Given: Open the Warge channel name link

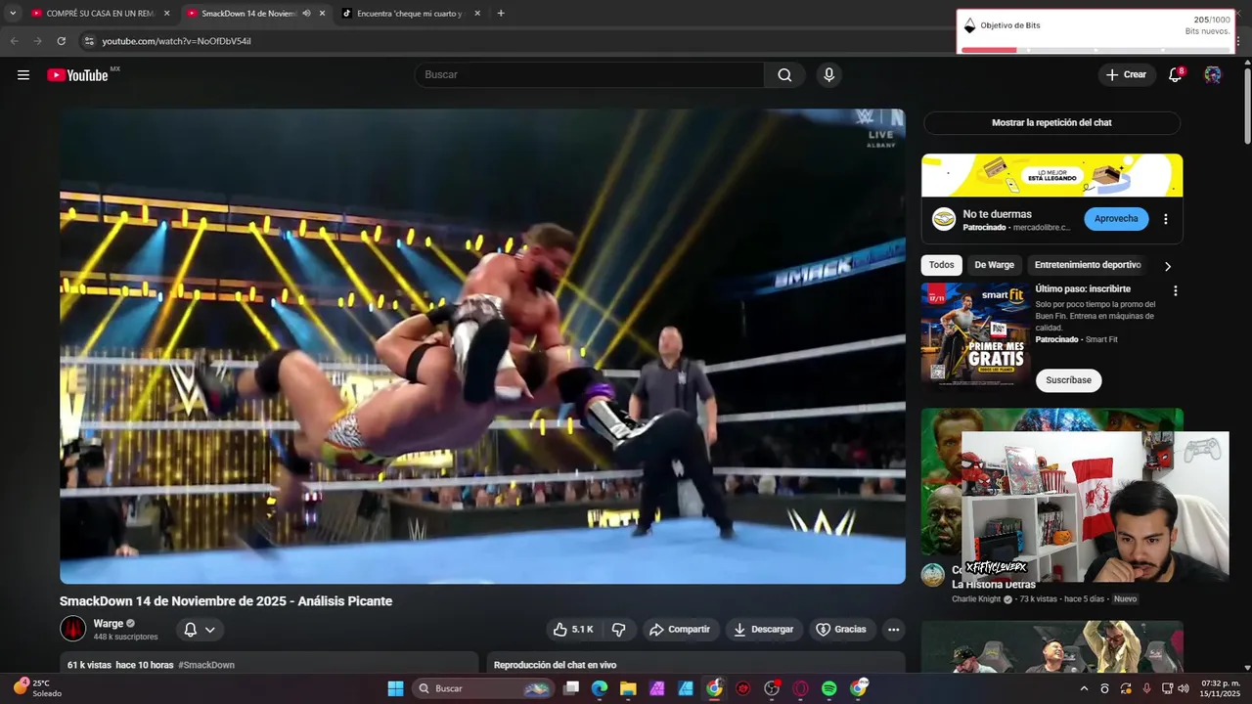Looking at the screenshot, I should click(109, 624).
